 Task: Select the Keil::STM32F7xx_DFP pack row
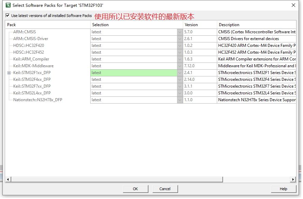32,86
